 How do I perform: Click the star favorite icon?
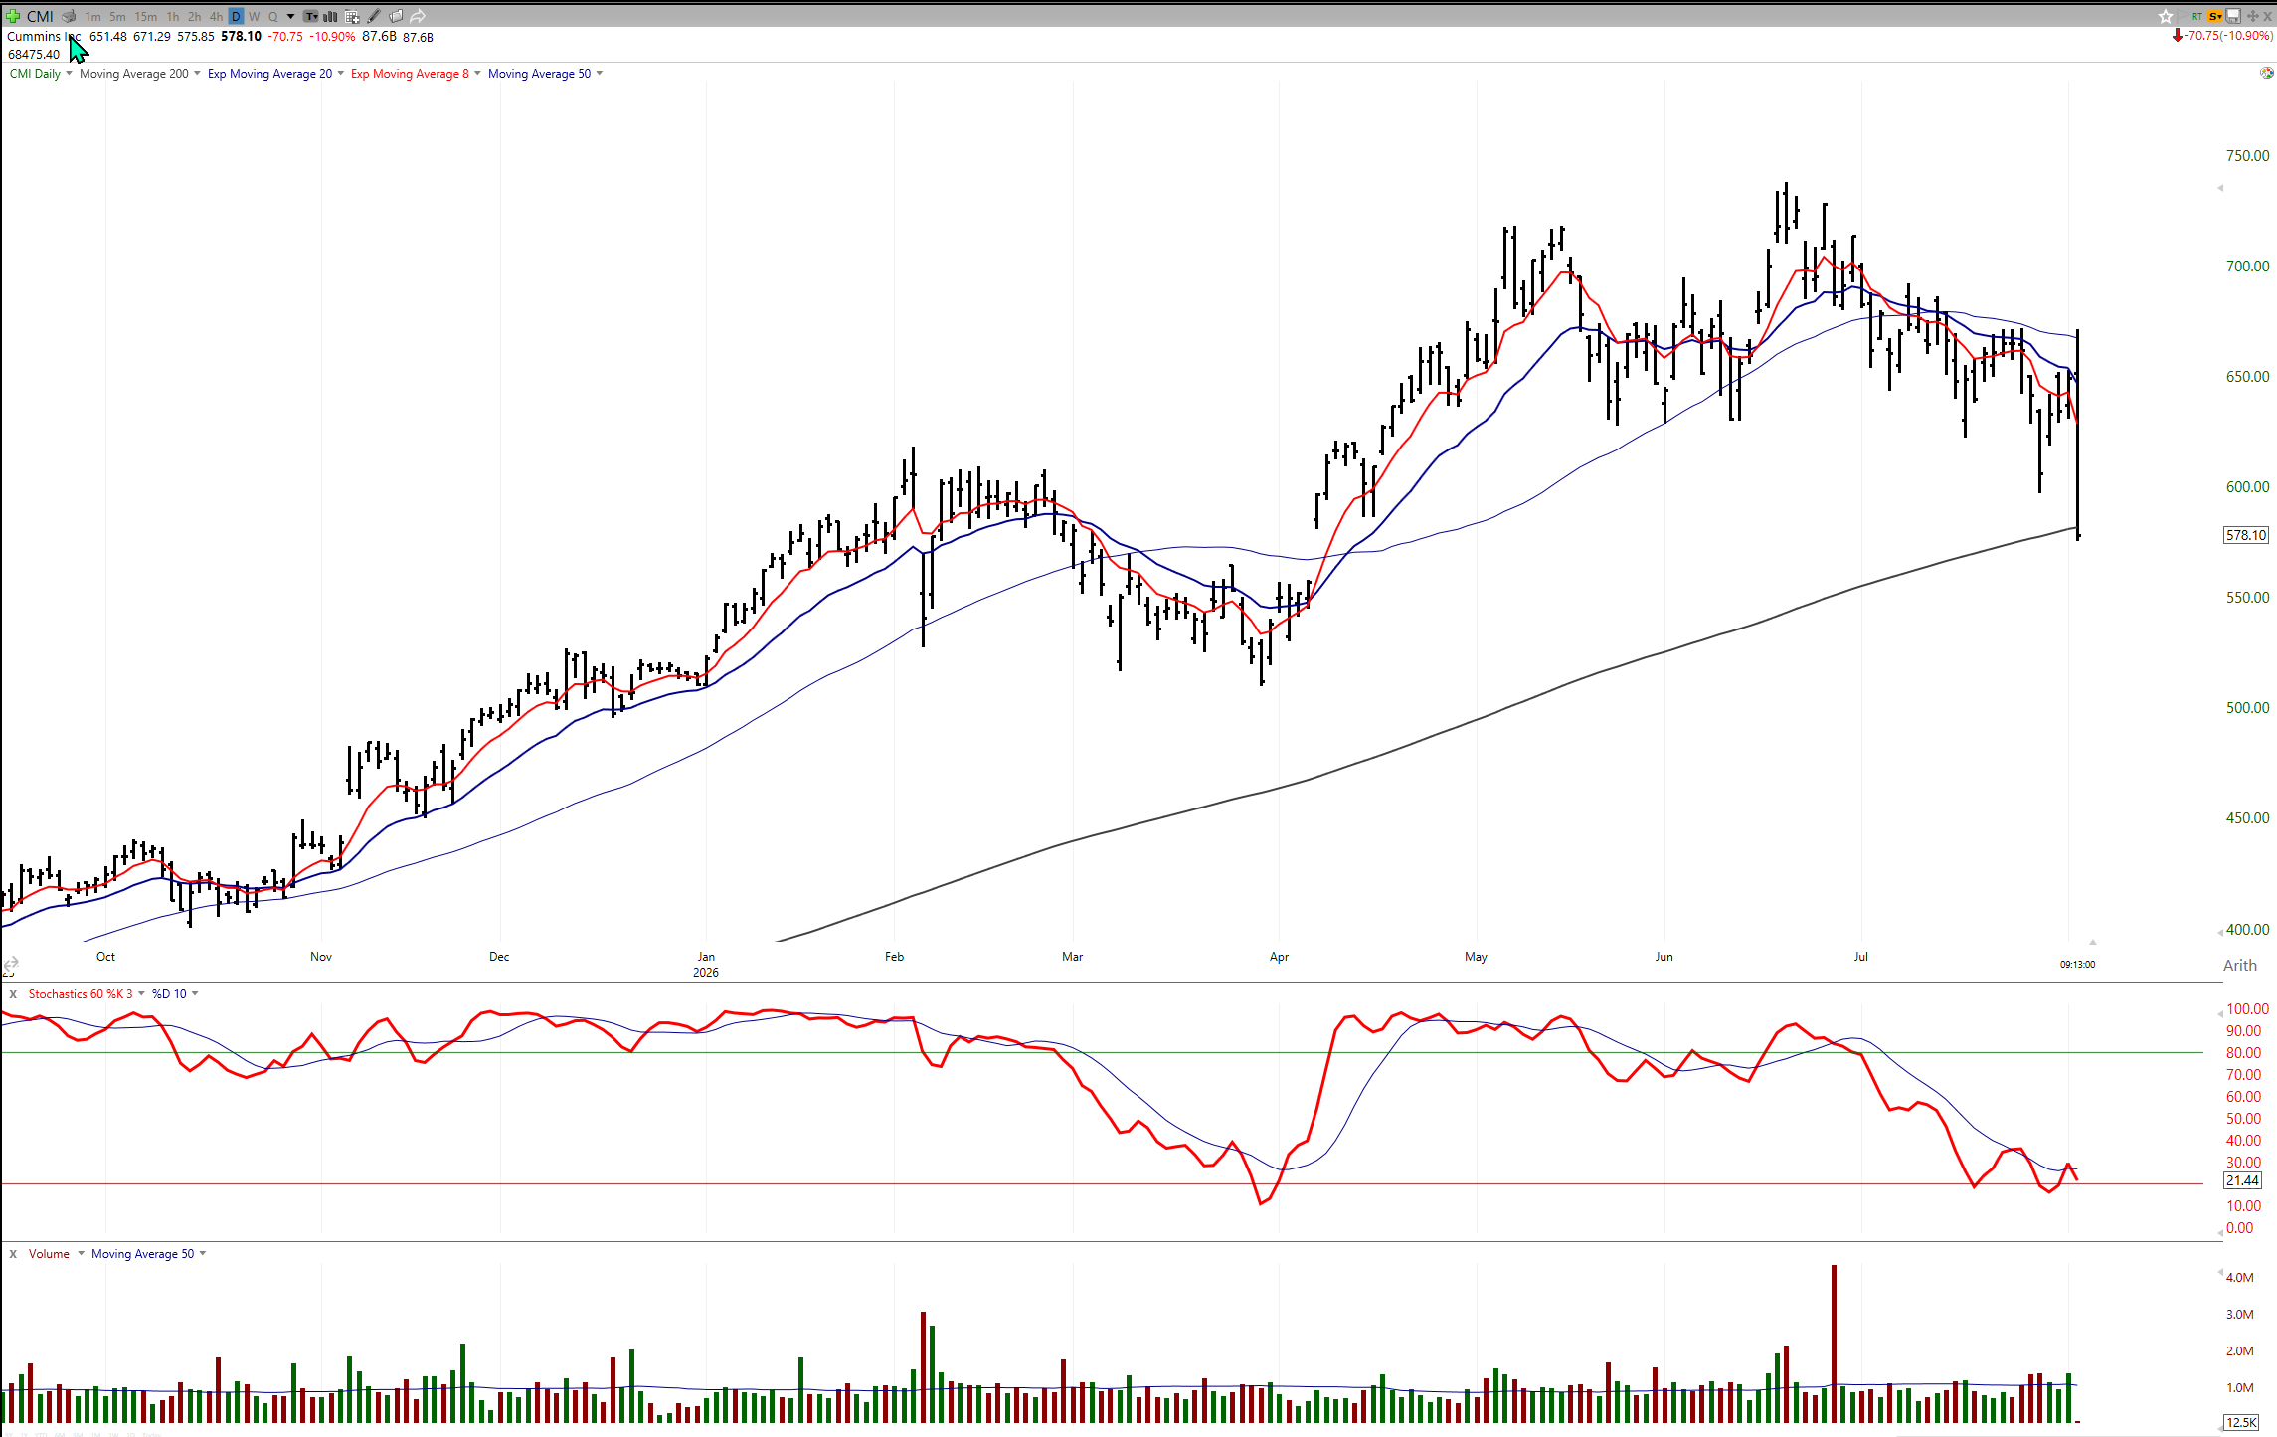[2165, 16]
